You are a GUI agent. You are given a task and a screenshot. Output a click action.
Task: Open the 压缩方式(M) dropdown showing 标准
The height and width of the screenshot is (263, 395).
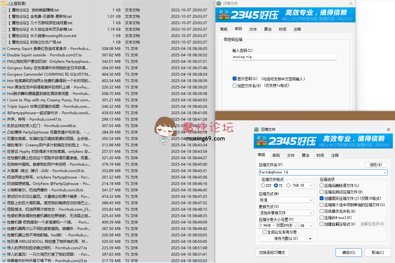(286, 200)
